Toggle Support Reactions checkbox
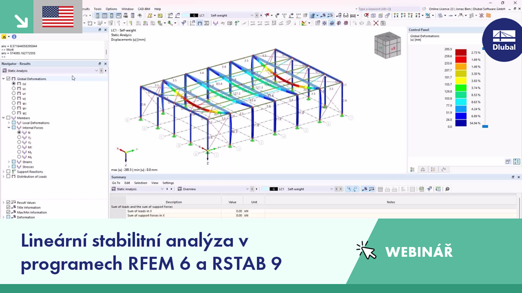 (8, 172)
